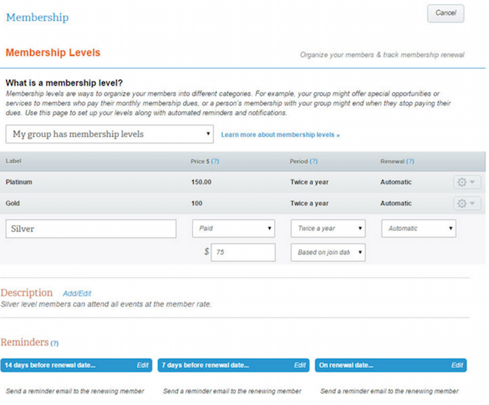Click the price amount field showing 75

pos(243,252)
